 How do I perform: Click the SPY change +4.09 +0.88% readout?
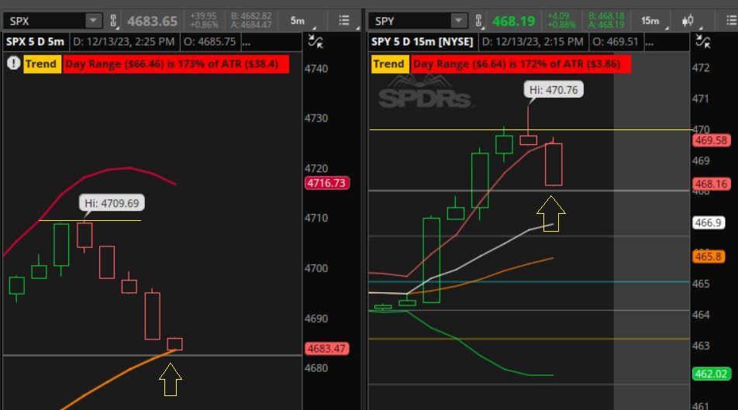click(x=561, y=21)
